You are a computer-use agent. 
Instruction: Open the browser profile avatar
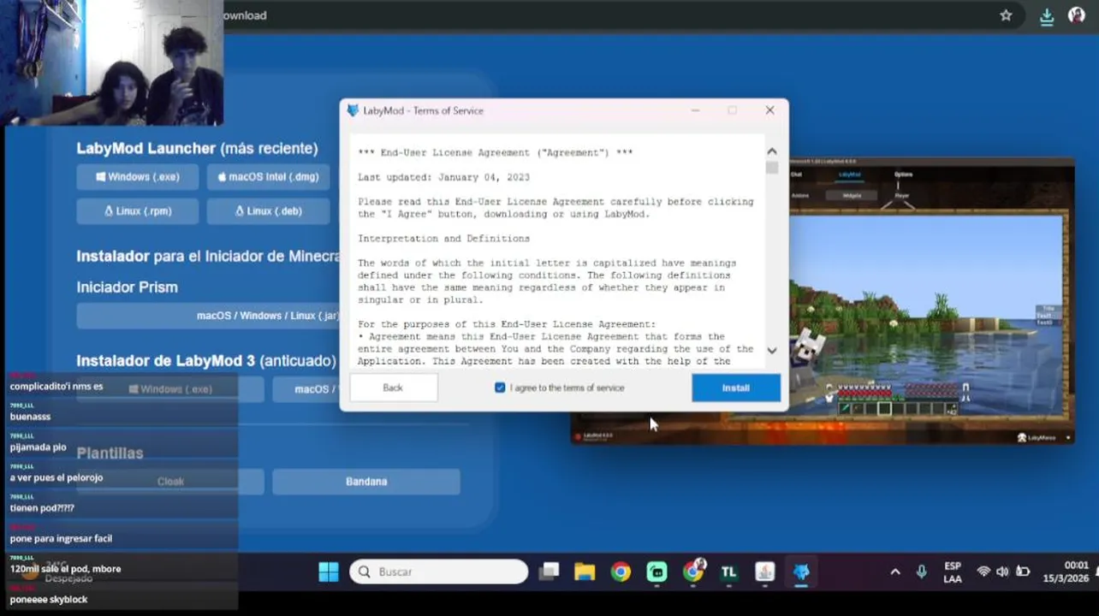[1077, 15]
